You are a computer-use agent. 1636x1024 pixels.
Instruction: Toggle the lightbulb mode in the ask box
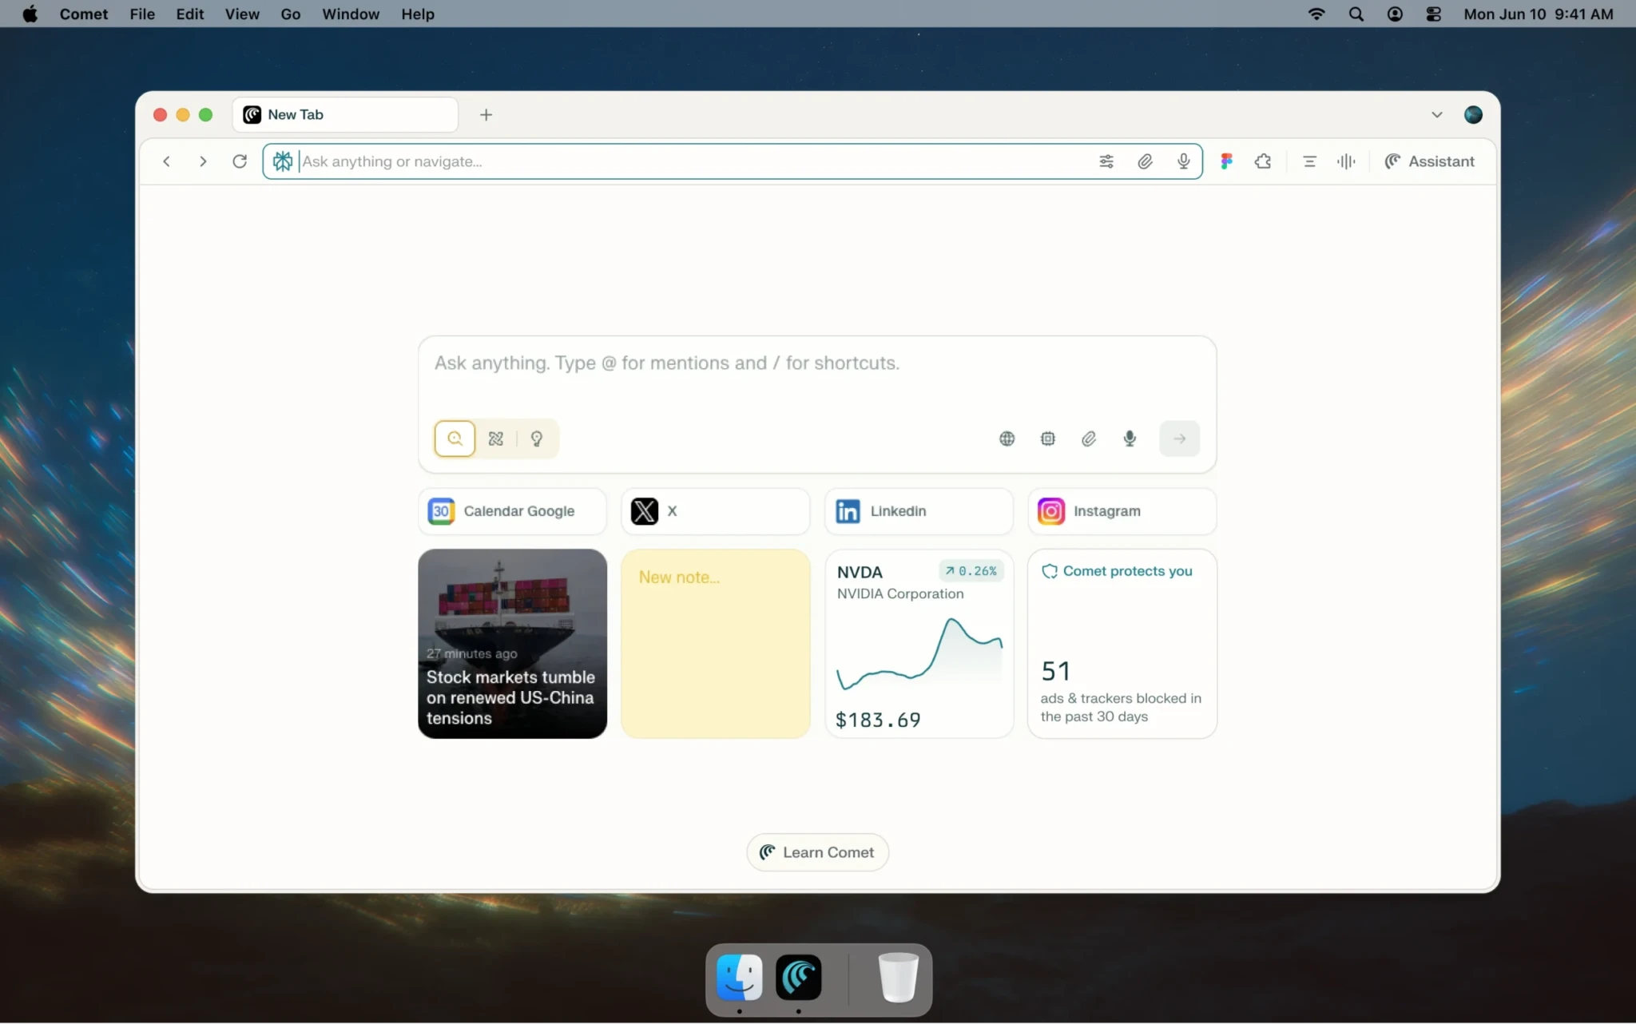(536, 439)
